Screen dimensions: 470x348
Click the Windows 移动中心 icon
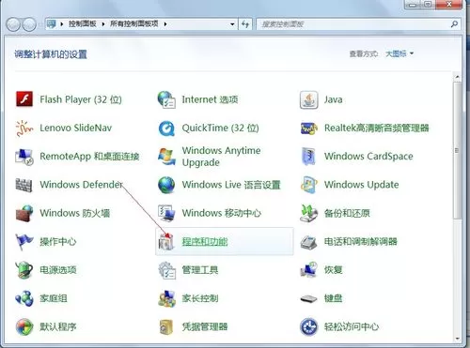coord(166,213)
